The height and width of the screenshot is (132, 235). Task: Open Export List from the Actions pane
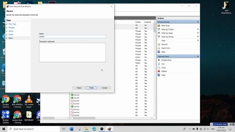166,48
